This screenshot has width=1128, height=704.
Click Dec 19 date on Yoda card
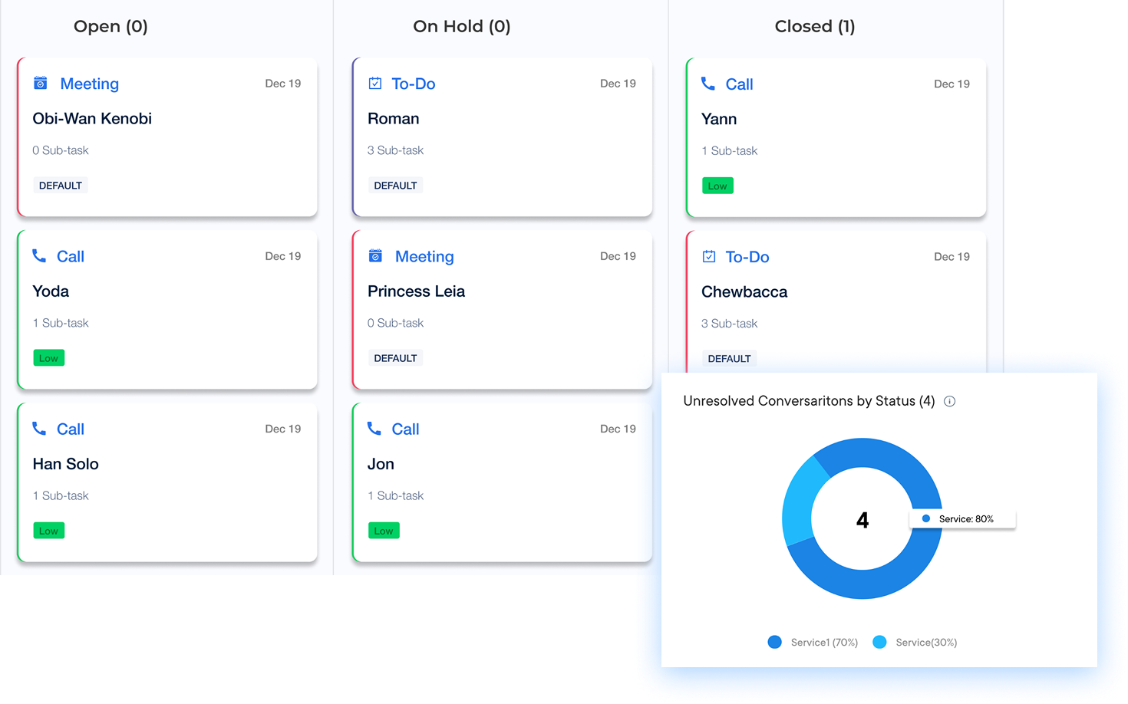point(283,256)
